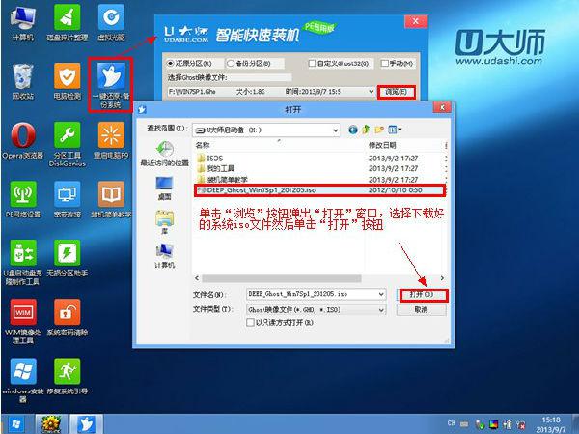Go to 桌面 in the Open dialog sidebar
The image size is (579, 434).
pyautogui.click(x=164, y=188)
